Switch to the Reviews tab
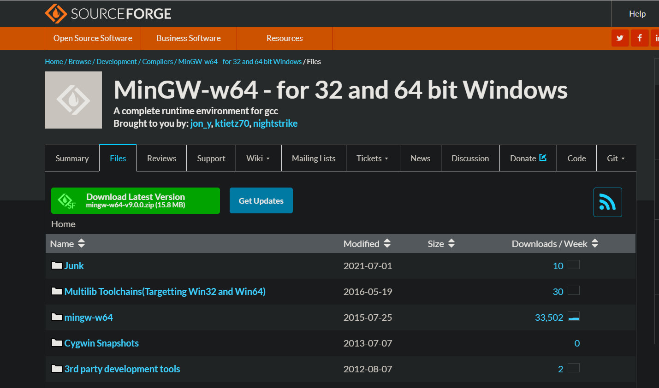The height and width of the screenshot is (388, 659). point(161,158)
